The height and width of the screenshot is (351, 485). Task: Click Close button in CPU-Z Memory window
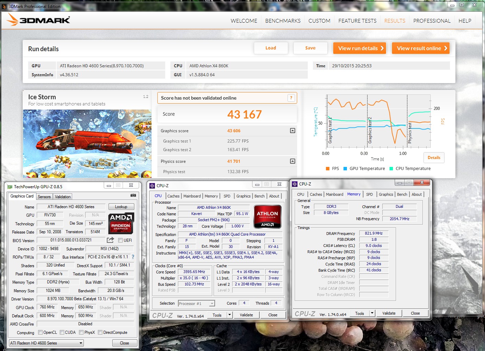[415, 313]
